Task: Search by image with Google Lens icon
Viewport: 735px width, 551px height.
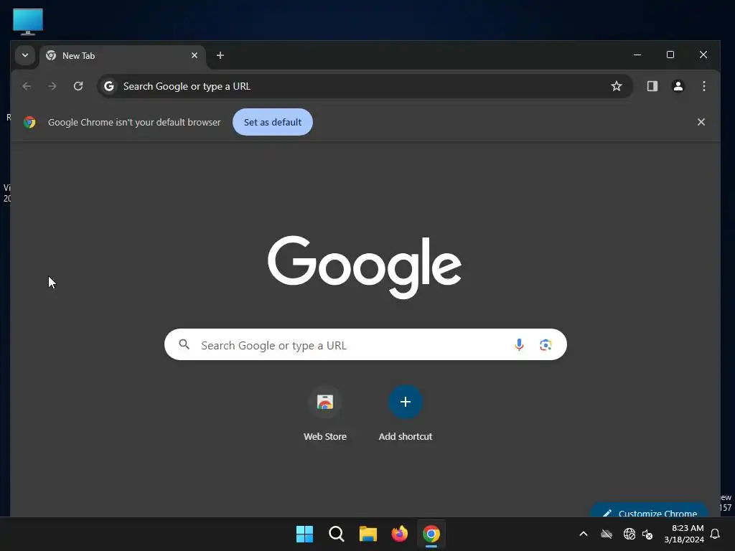Action: point(546,345)
